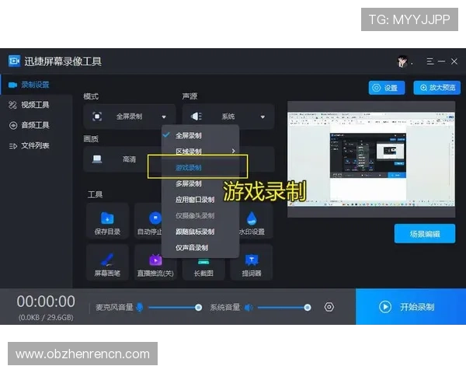This screenshot has height=373, width=466.
Task: Expand the 声源 系统 dropdown
Action: click(228, 117)
